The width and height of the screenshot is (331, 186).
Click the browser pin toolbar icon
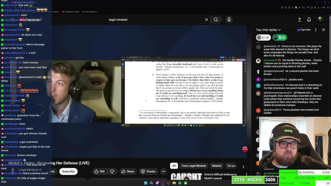pyautogui.click(x=289, y=7)
